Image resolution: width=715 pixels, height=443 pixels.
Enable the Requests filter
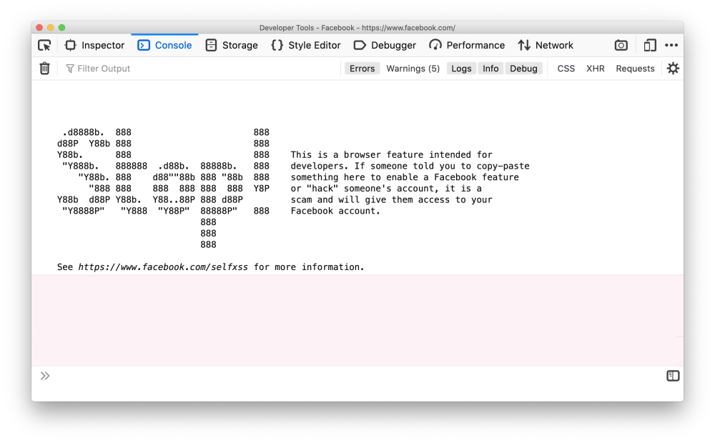point(635,69)
